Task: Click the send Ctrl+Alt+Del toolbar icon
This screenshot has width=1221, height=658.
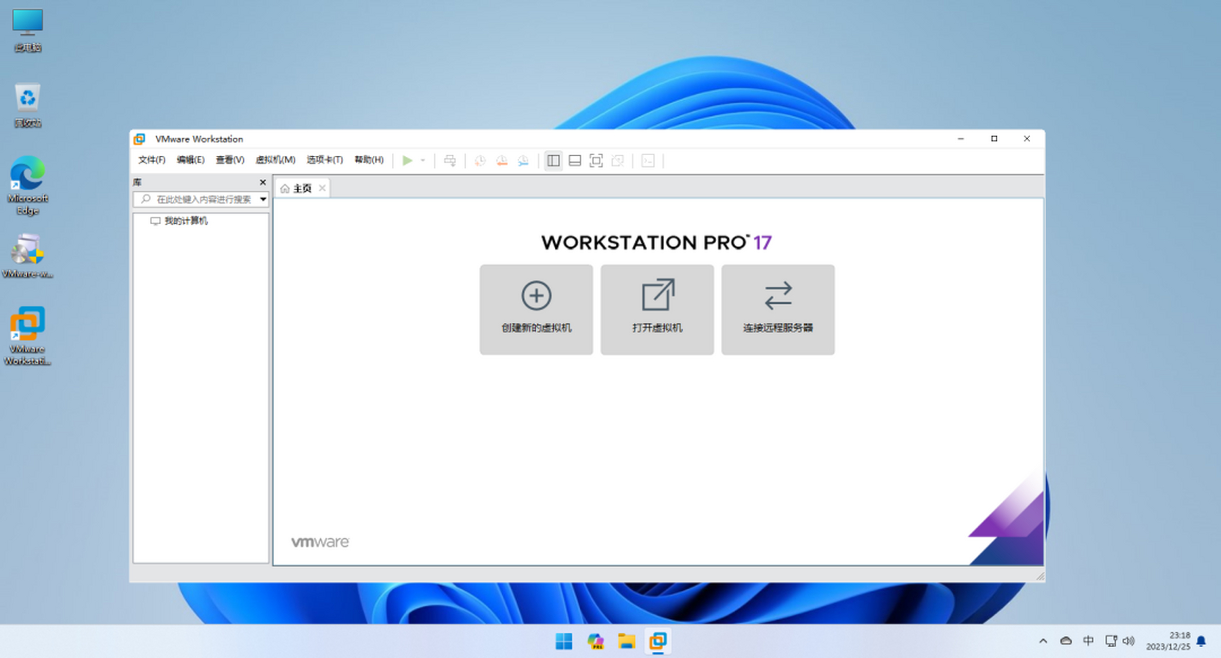Action: 450,160
